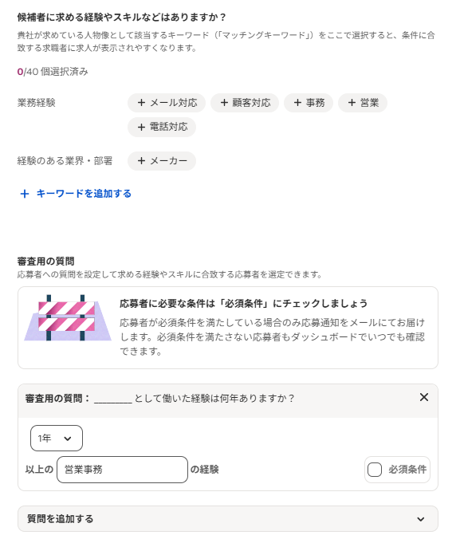The height and width of the screenshot is (543, 460).
Task: Click the barricade illustration in info box
Action: point(68,318)
